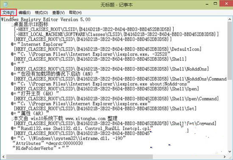Click the line "打开主页（&H）"
Image resolution: width=233 pixels, height=160 pixels.
(x=35, y=94)
